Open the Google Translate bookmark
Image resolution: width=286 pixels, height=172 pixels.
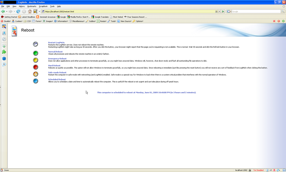click(100, 17)
